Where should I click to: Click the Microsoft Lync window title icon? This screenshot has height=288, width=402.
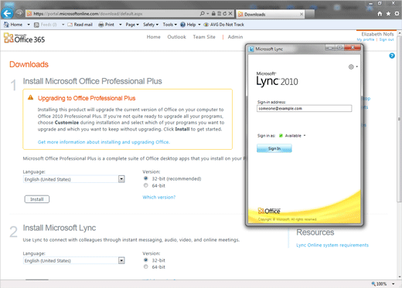point(251,49)
